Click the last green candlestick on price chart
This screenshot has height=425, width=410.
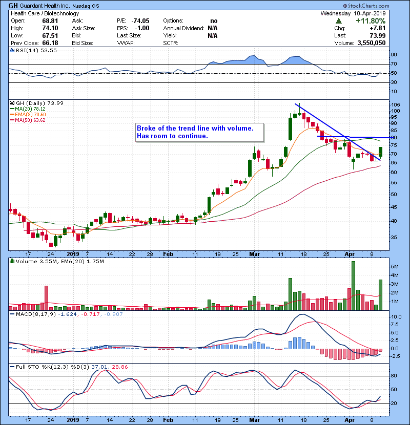pos(380,152)
